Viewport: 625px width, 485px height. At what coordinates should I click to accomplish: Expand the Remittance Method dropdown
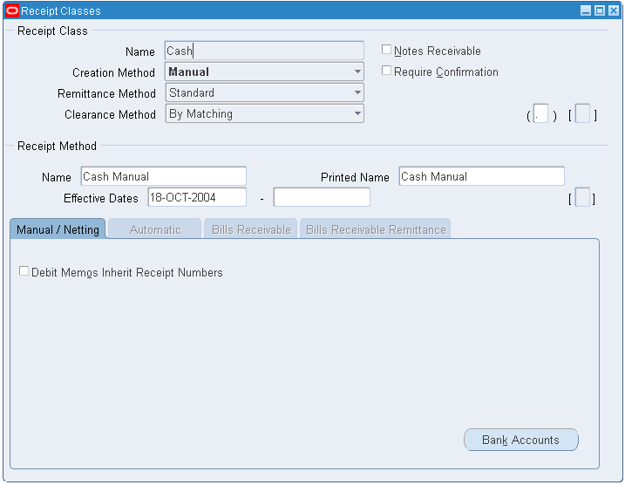[357, 93]
